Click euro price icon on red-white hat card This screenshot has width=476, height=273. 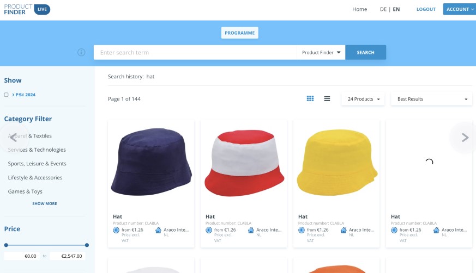(208, 230)
